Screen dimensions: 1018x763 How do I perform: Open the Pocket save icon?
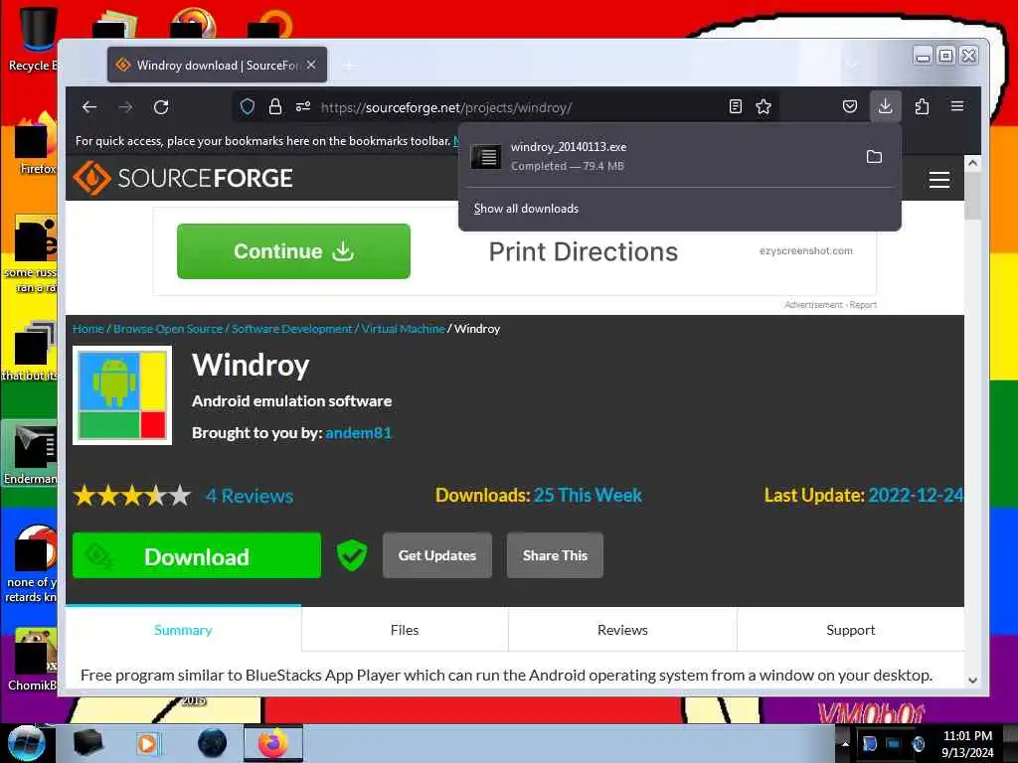pyautogui.click(x=850, y=107)
